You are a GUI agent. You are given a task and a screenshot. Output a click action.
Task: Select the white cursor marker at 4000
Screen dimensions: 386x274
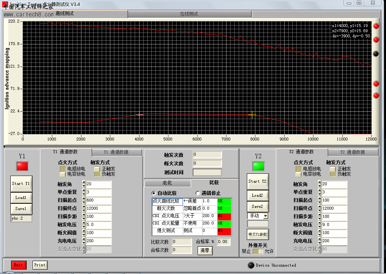[x=139, y=115]
